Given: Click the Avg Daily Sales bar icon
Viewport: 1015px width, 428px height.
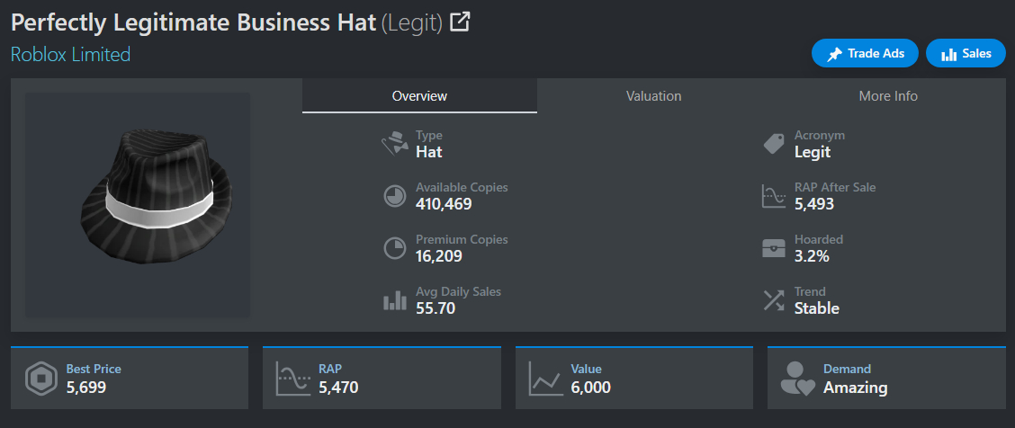Looking at the screenshot, I should pos(395,300).
